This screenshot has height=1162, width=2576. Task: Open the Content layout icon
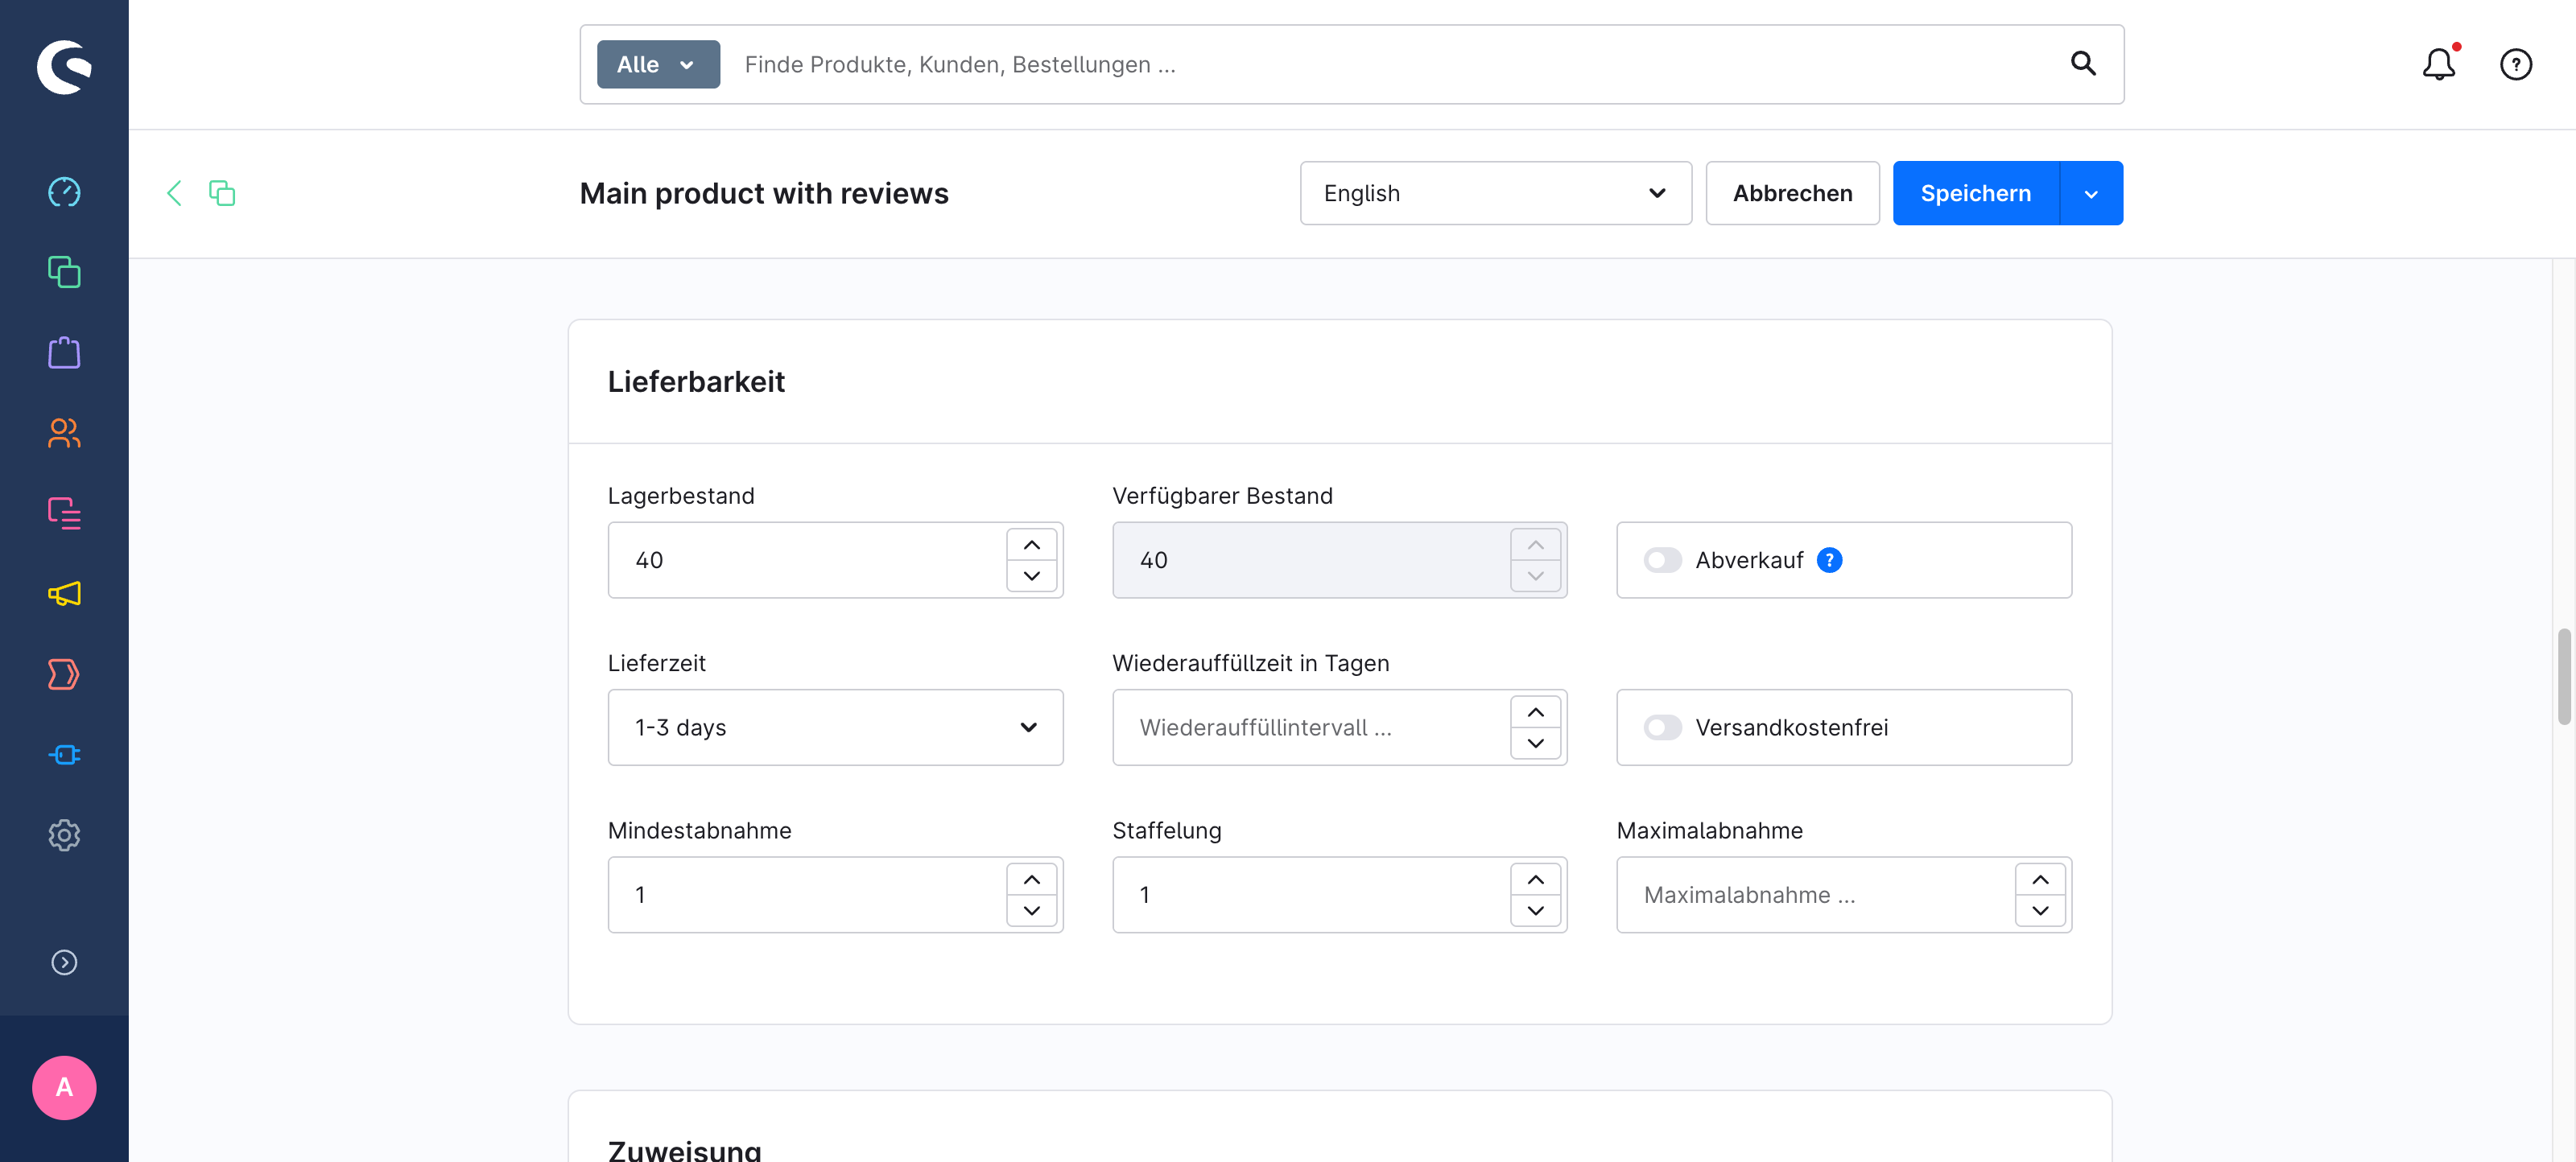[x=64, y=513]
